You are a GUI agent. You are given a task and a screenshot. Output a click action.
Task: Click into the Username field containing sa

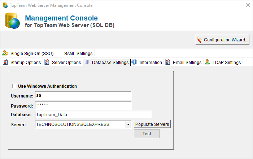83,95
